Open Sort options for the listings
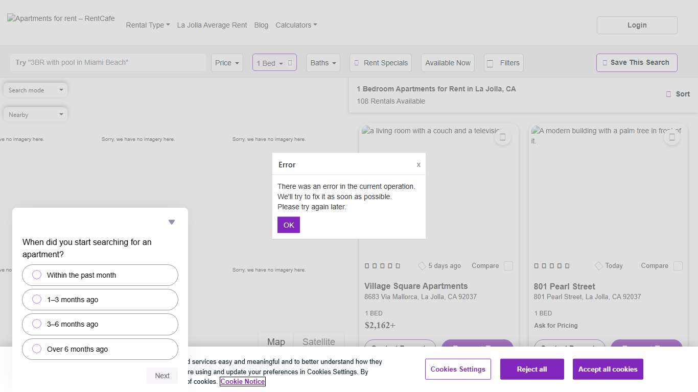This screenshot has height=392, width=698. 678,94
